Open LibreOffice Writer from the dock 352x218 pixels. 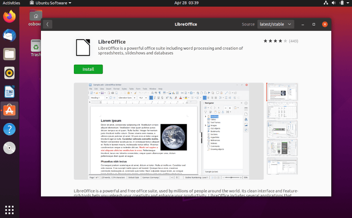tap(9, 92)
